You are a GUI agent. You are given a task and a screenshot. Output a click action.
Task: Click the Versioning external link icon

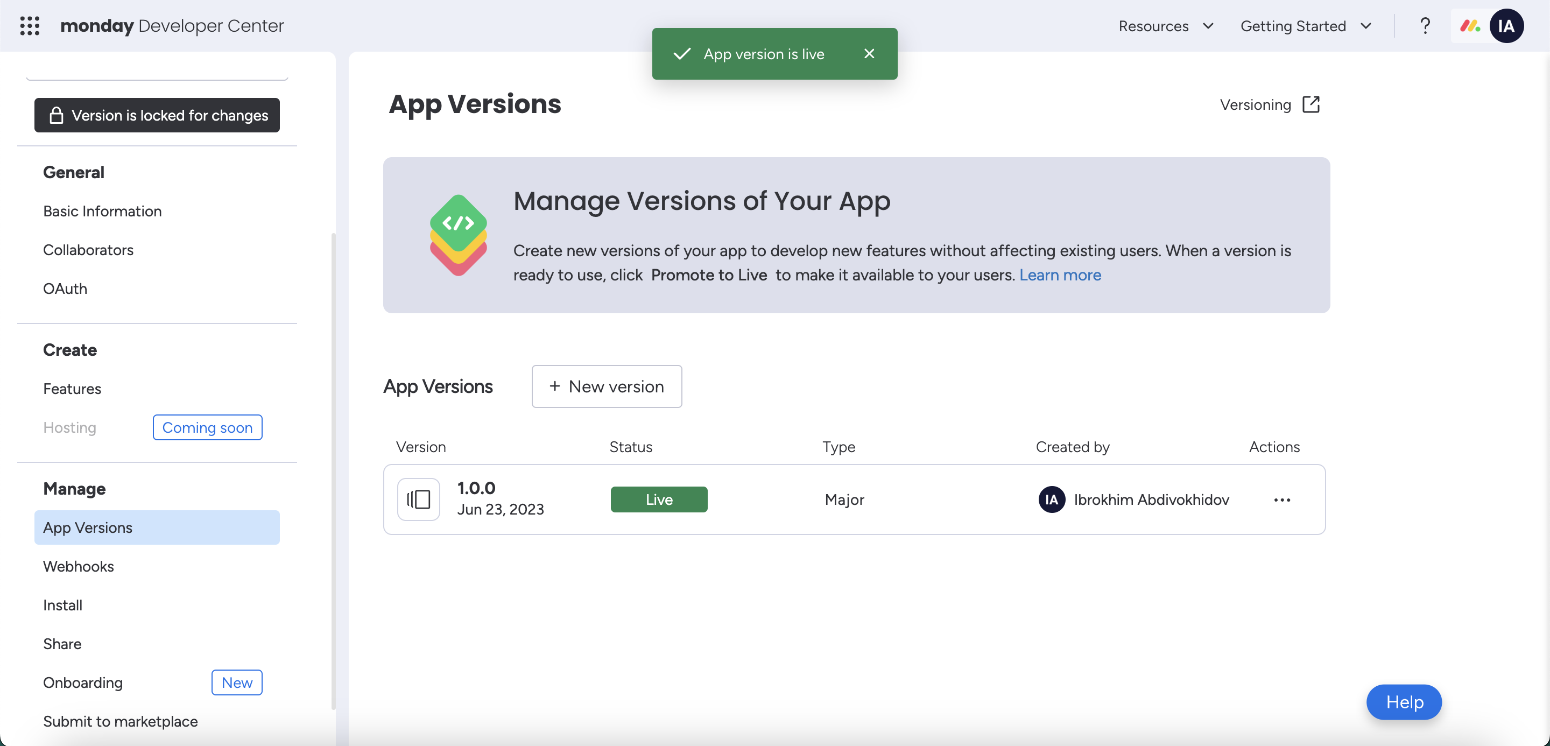click(x=1311, y=104)
